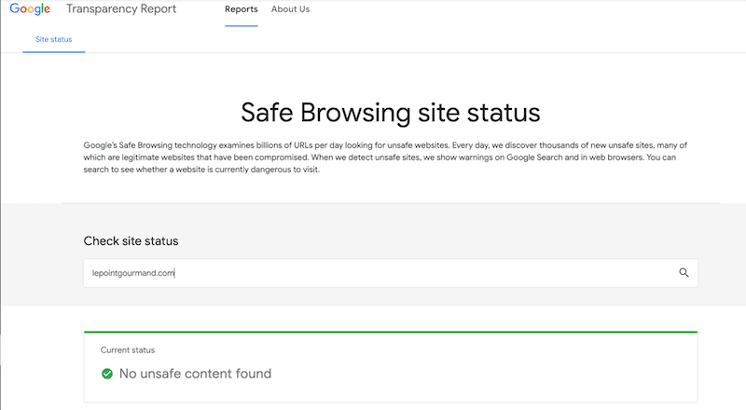
Task: Open the Reports tab
Action: (x=241, y=9)
